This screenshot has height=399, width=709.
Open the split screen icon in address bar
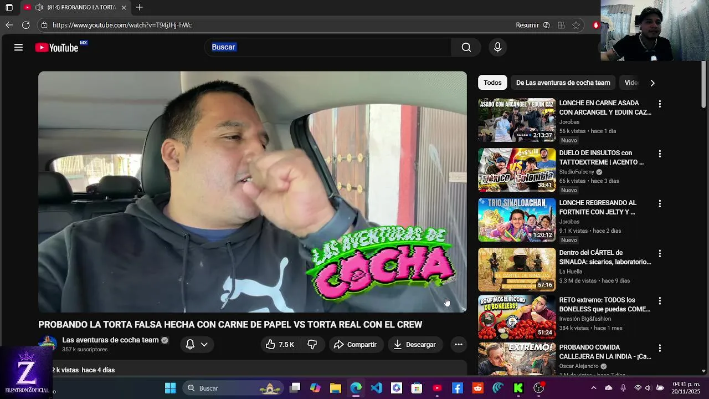[x=561, y=25]
